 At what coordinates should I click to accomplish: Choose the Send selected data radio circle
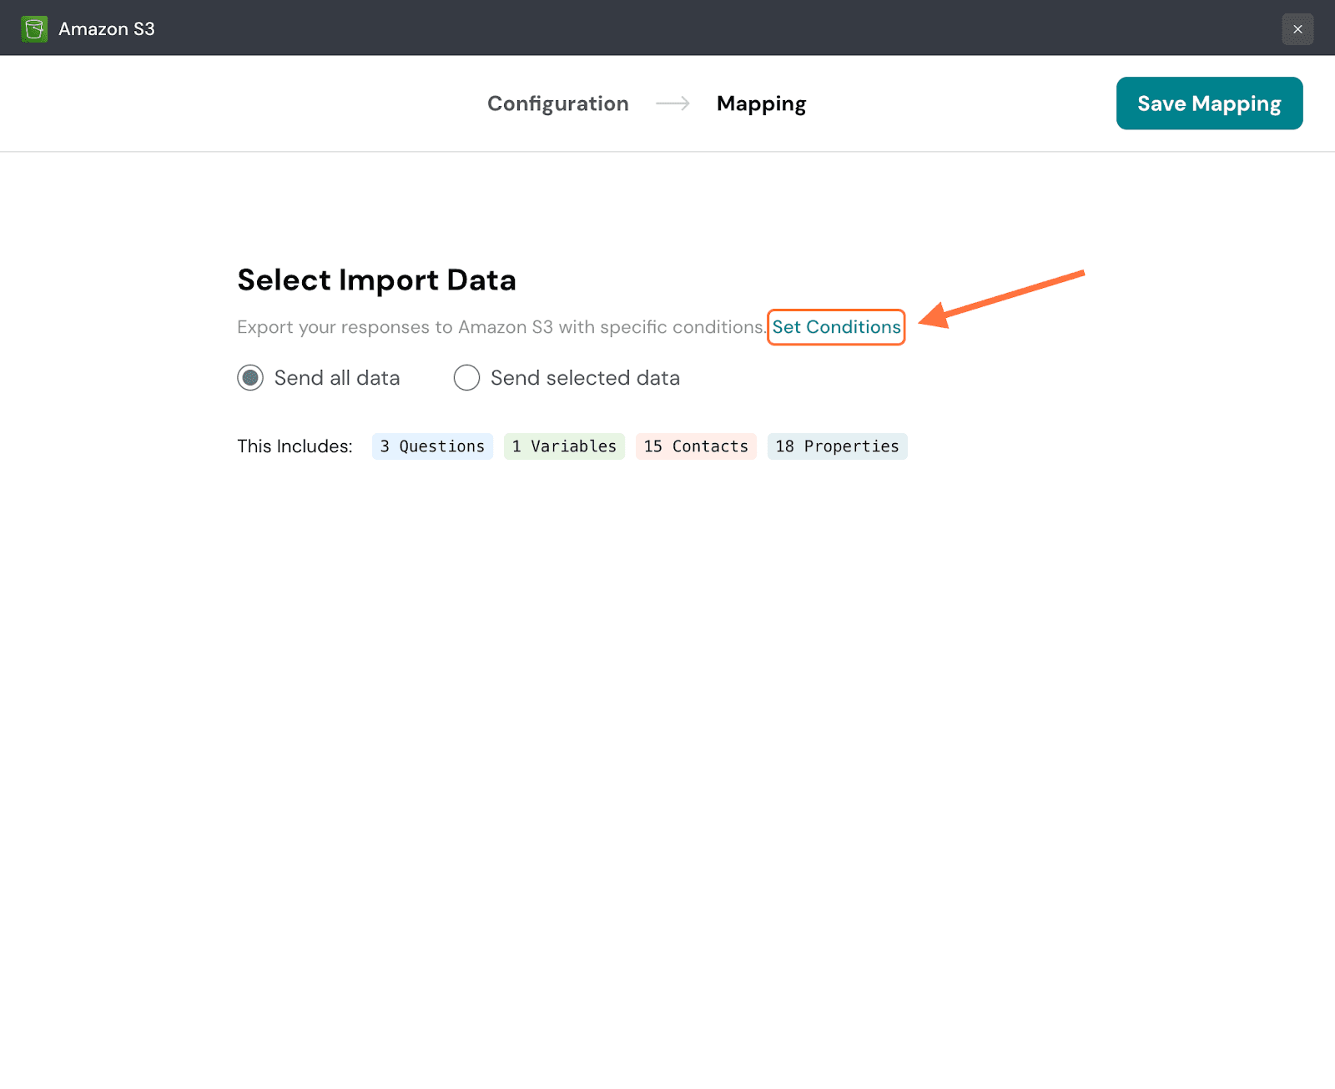tap(466, 378)
